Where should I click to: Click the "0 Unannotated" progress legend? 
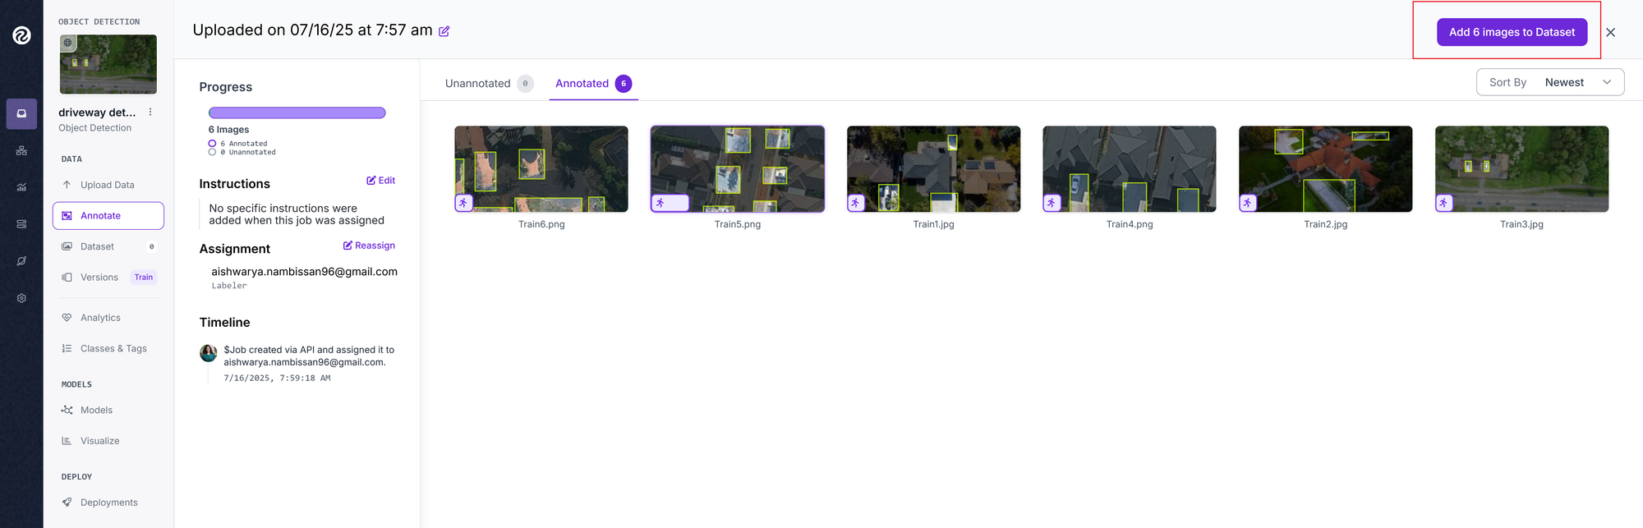click(242, 153)
